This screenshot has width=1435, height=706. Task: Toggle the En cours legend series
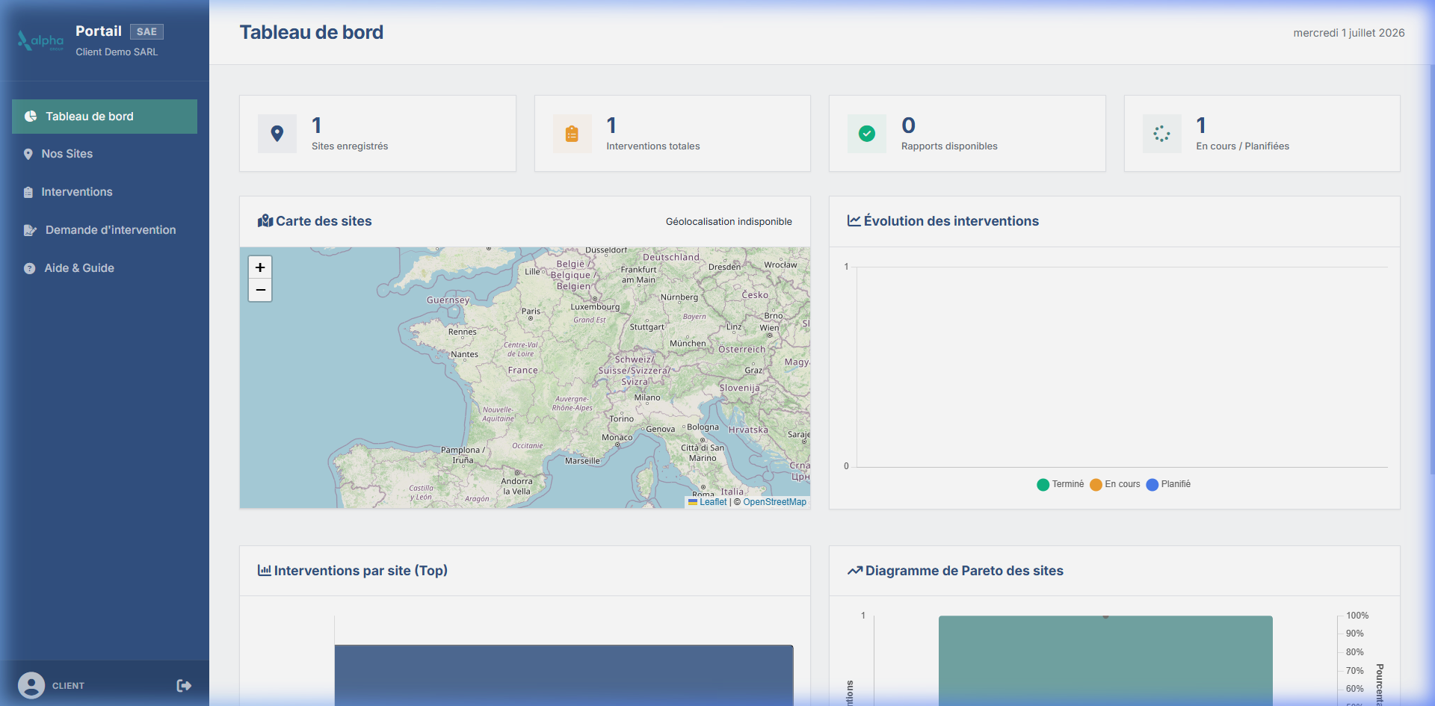point(1115,484)
